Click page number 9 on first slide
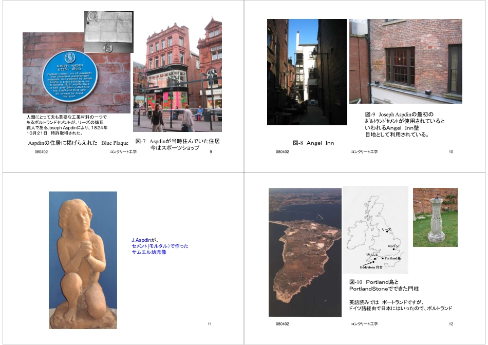 tap(211, 152)
